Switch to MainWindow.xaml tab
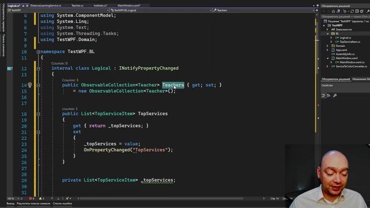 click(129, 6)
